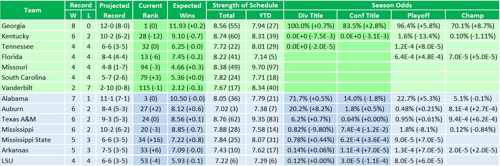Viewport: 500px width, 166px height.
Task: Select the Season Odds header cell
Action: point(391,5)
